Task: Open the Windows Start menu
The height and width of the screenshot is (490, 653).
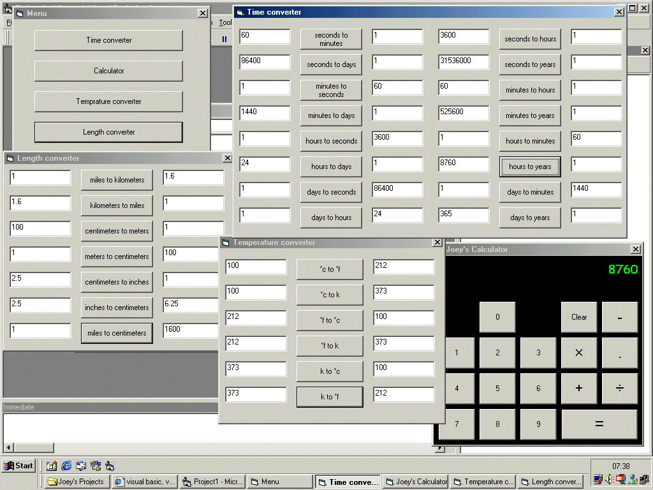Action: pyautogui.click(x=18, y=466)
